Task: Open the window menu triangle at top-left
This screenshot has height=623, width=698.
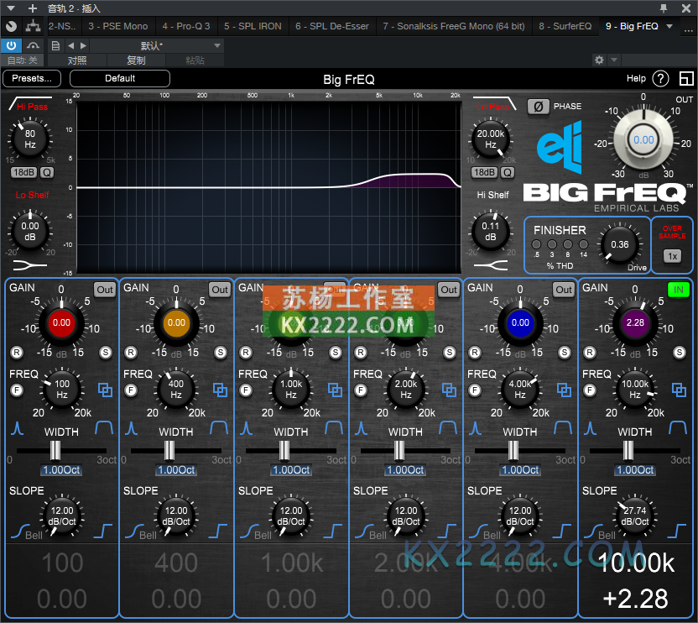Action: (11, 8)
